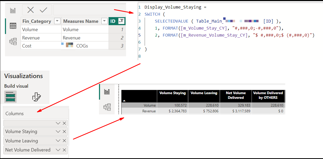Click the $ 0 value in the matrix
Screen dimensions: 323x159
coord(281,111)
